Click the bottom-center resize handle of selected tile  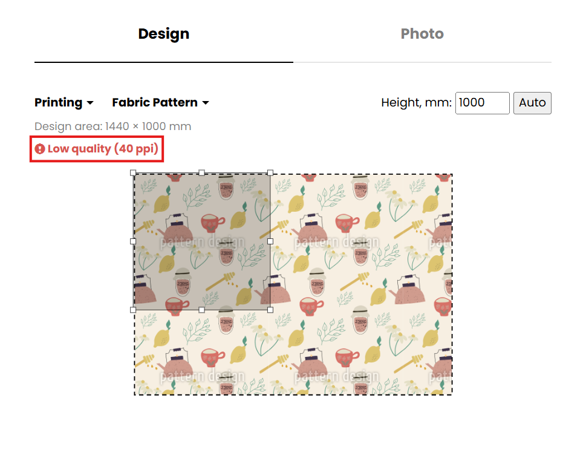coord(201,309)
